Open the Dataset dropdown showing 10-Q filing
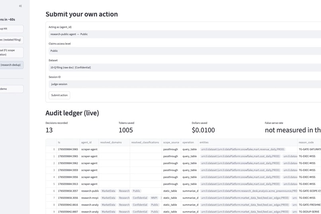 point(185,67)
